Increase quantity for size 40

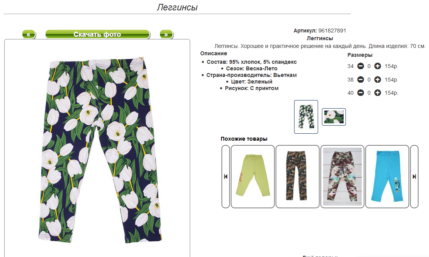coord(378,93)
